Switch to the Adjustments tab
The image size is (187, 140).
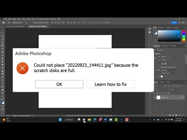pos(165,46)
